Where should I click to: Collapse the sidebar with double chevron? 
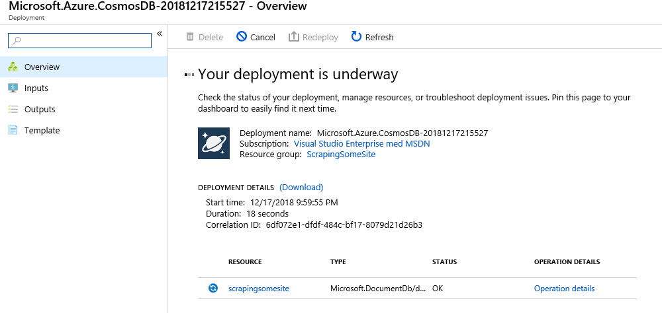(x=160, y=34)
